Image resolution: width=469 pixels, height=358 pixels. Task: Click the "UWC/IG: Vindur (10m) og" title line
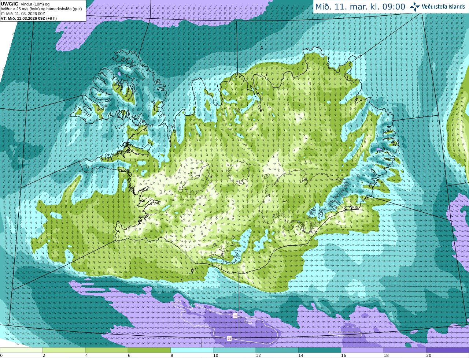pos(25,4)
